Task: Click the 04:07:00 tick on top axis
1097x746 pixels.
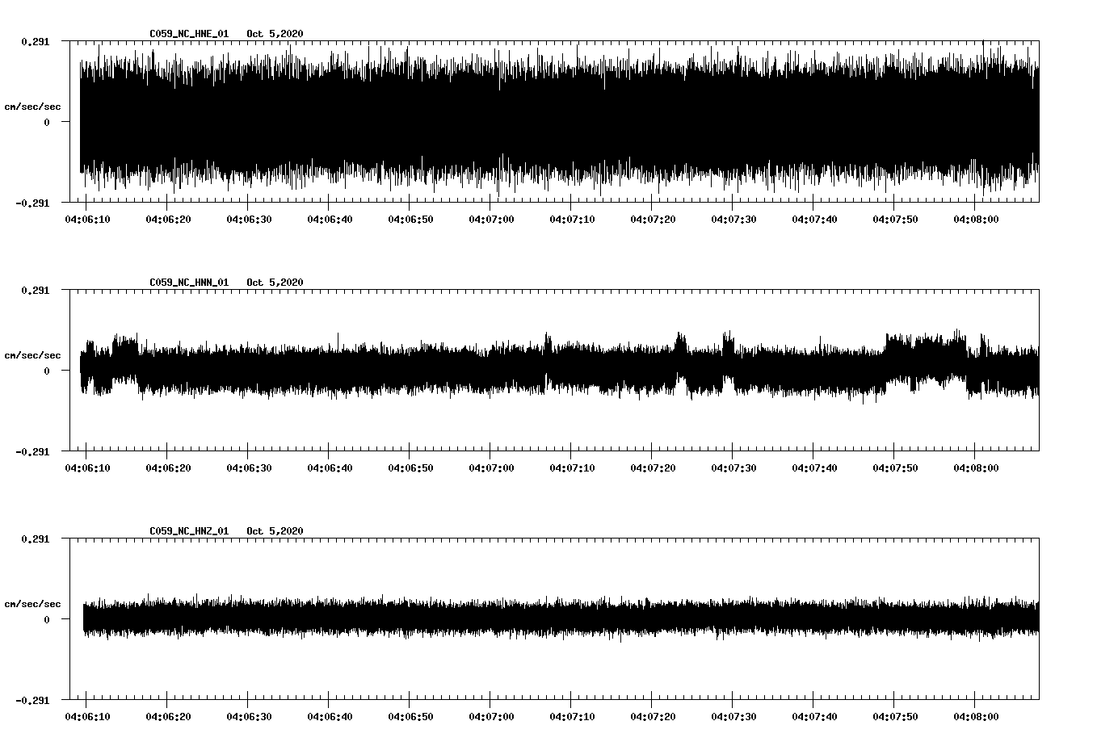Action: point(491,217)
